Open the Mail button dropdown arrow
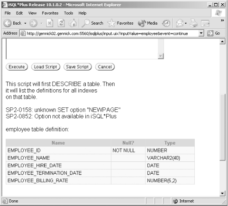The image size is (228, 206). [x=186, y=23]
